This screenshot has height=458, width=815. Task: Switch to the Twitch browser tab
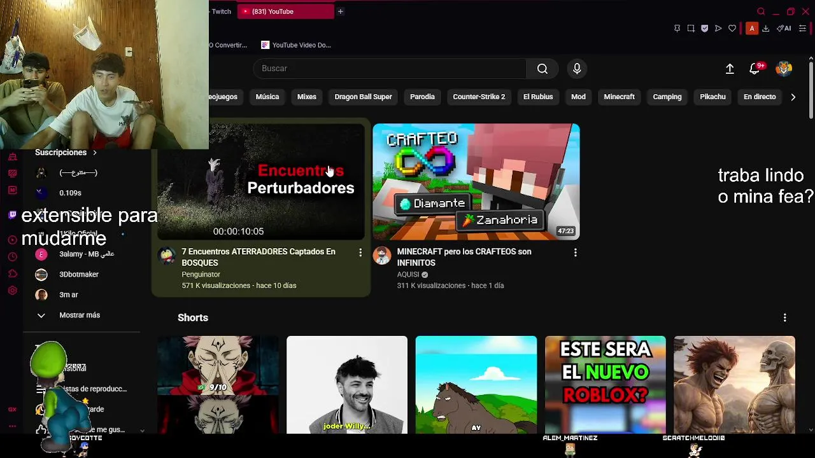pos(222,11)
